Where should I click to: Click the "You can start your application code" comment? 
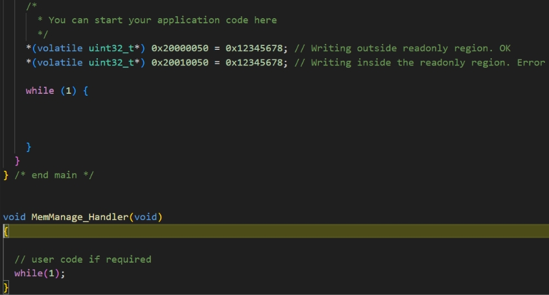[157, 20]
